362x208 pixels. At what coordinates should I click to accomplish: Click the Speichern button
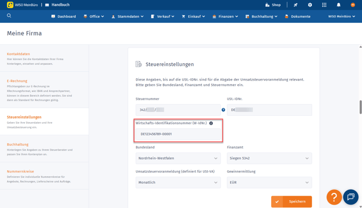[291, 202]
